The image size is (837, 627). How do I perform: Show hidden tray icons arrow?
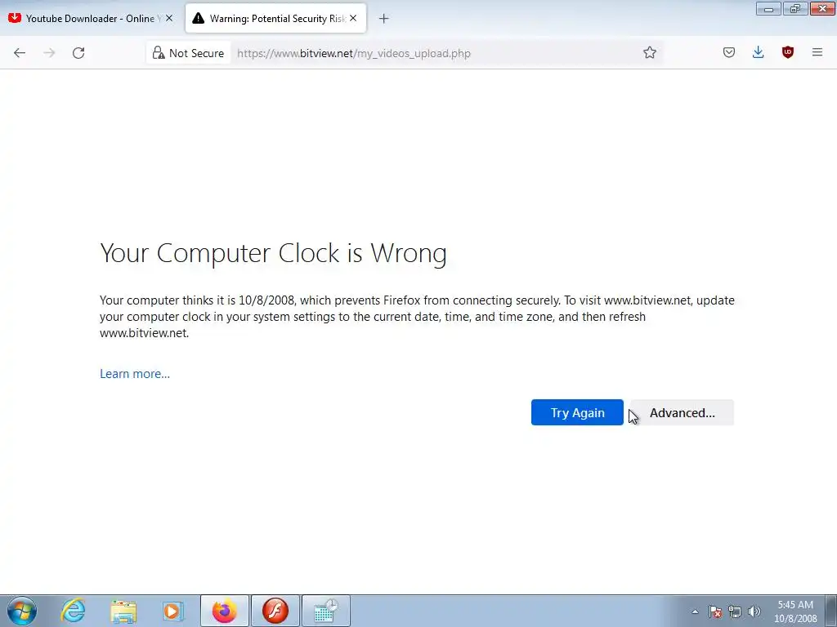point(695,611)
